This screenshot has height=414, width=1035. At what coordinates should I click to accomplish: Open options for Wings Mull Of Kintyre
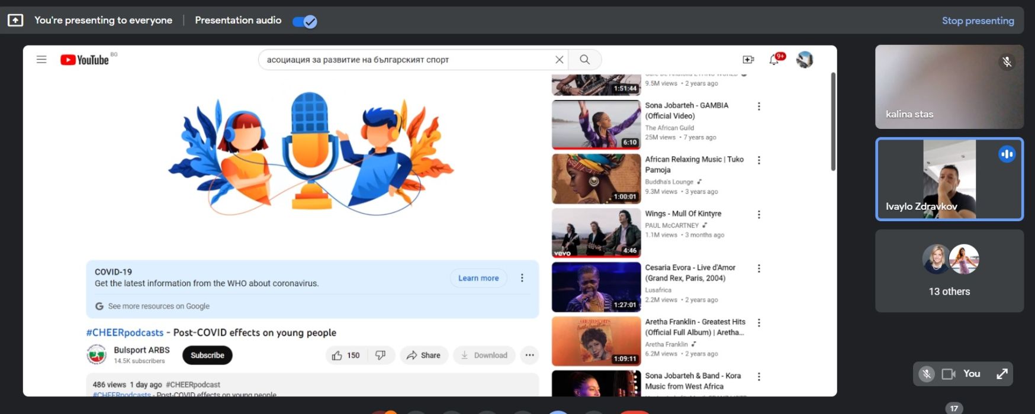(x=758, y=215)
